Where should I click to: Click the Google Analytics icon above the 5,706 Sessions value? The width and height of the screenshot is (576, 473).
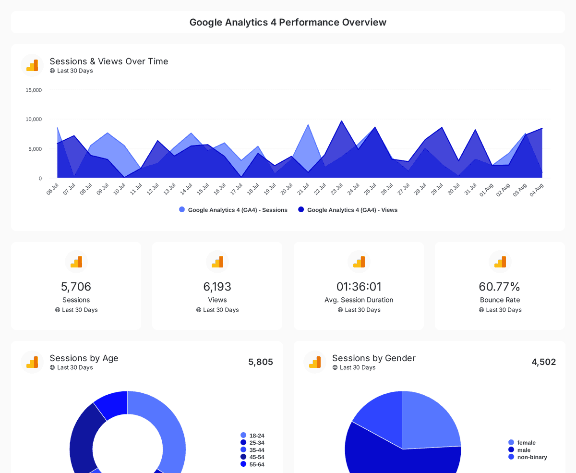76,262
